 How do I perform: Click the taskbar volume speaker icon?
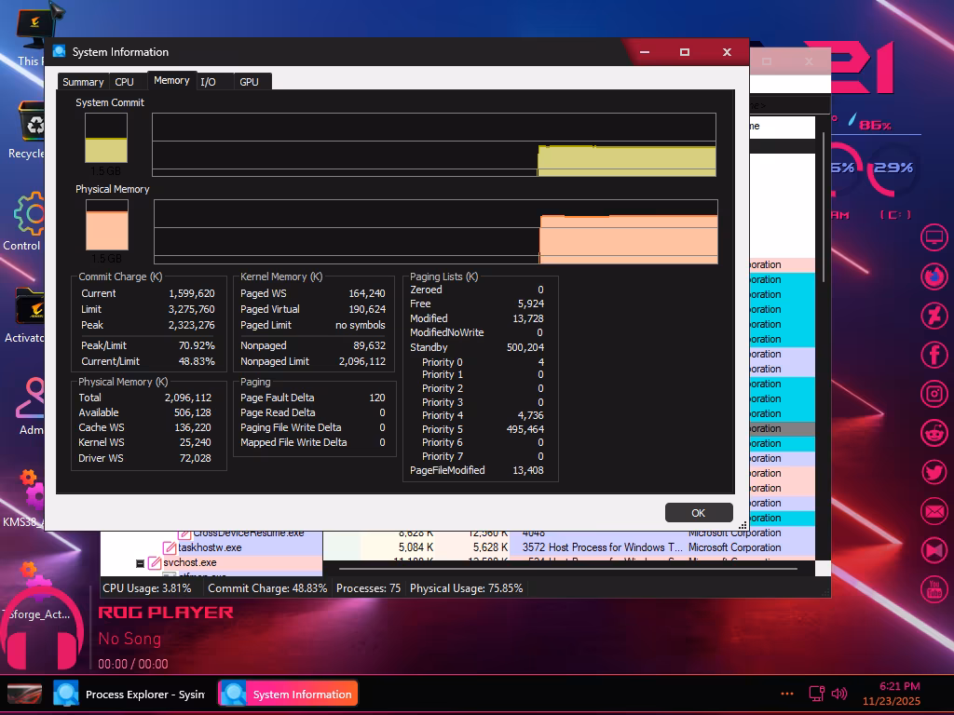coord(839,694)
